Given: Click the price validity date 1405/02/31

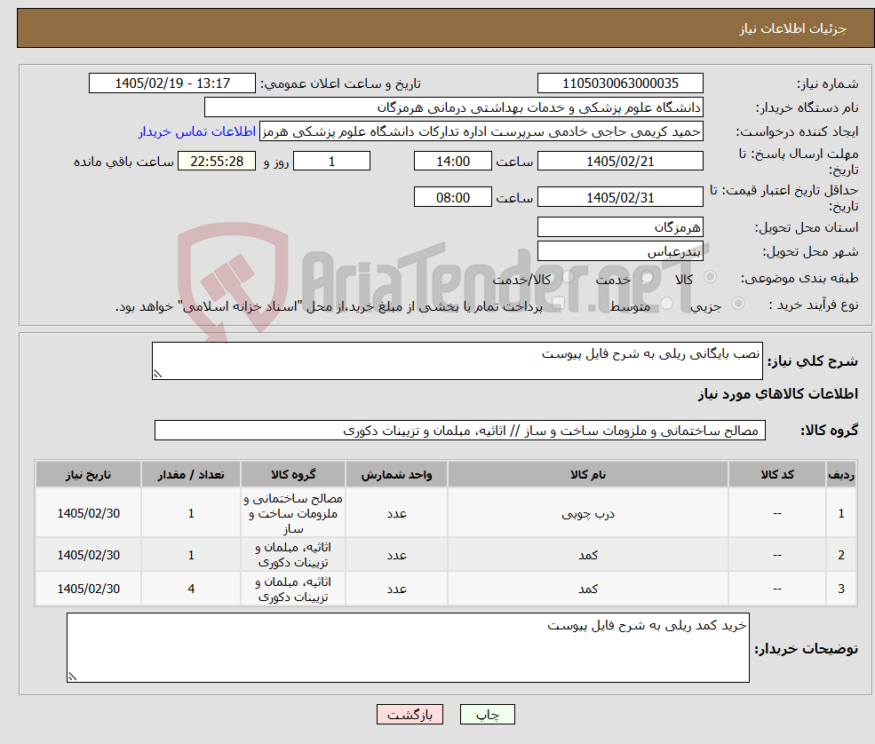Looking at the screenshot, I should click(x=620, y=197).
